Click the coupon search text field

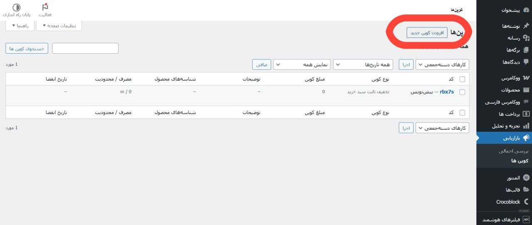[x=85, y=49]
